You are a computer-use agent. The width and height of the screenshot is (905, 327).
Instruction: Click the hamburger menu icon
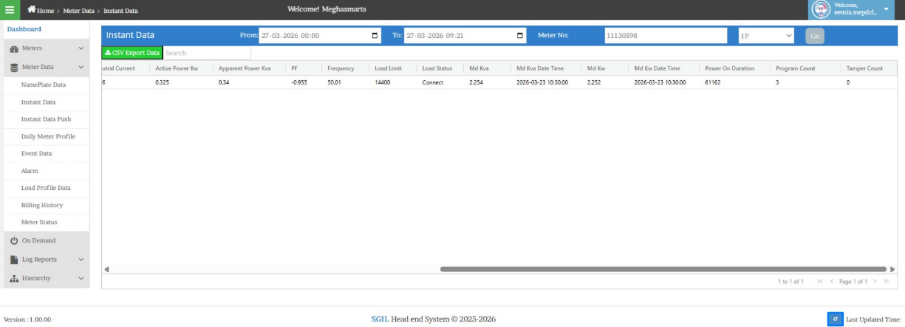[x=10, y=10]
